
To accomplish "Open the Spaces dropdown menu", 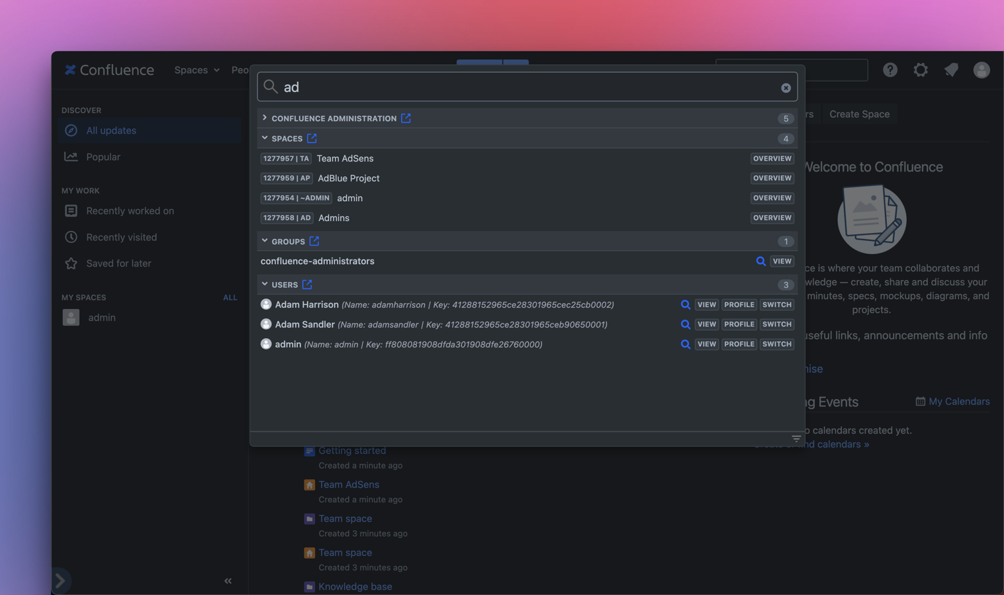I will coord(197,69).
